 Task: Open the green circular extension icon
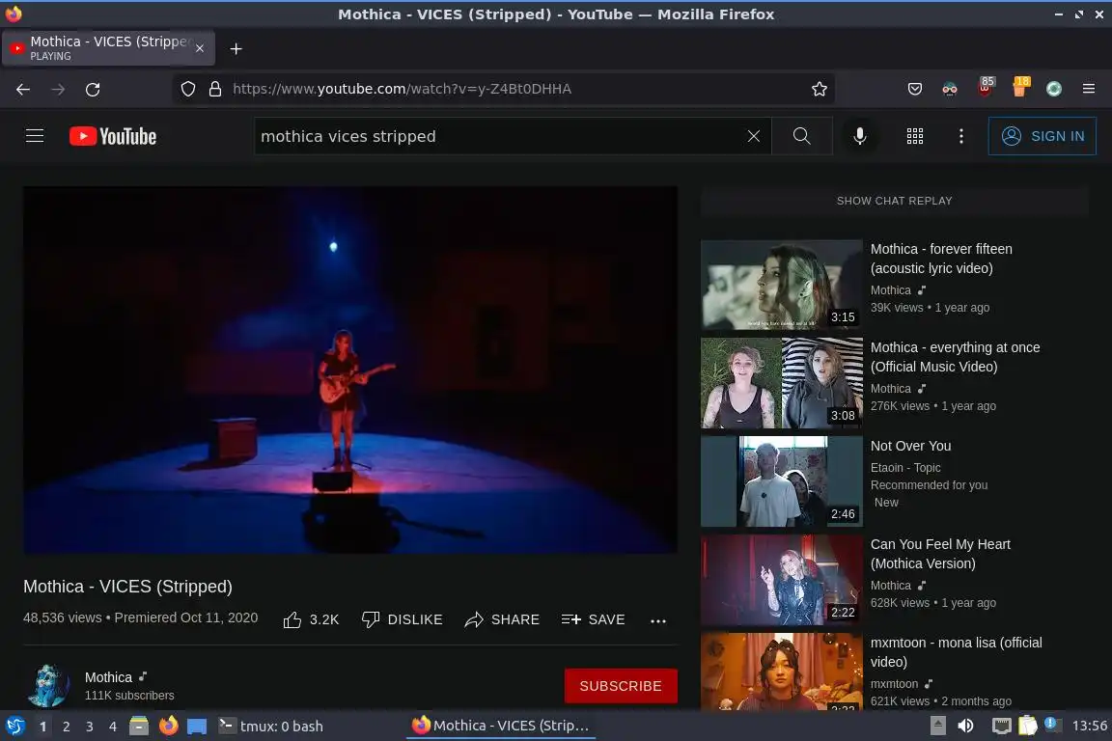tap(1054, 89)
